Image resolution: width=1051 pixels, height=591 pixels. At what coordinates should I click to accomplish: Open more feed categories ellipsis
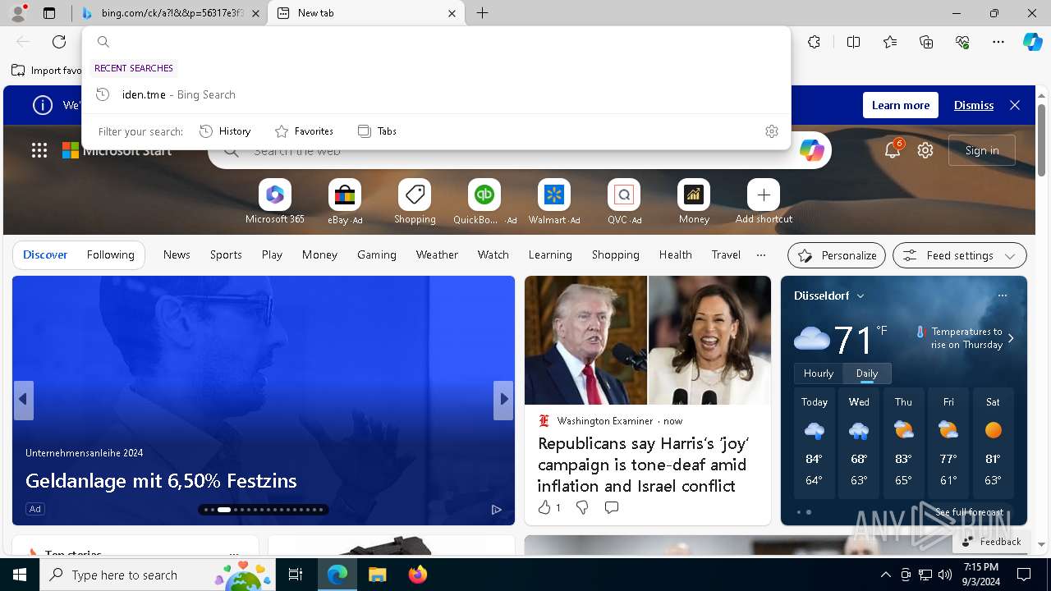tap(761, 255)
